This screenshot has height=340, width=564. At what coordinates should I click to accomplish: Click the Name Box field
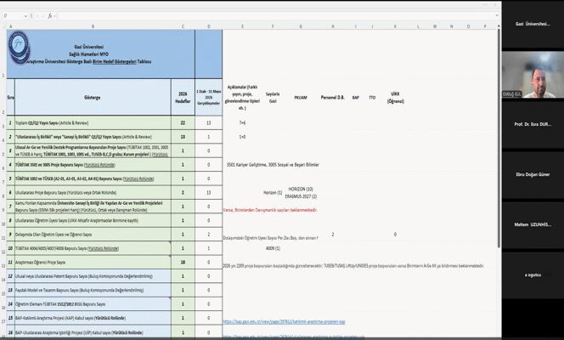pos(12,16)
